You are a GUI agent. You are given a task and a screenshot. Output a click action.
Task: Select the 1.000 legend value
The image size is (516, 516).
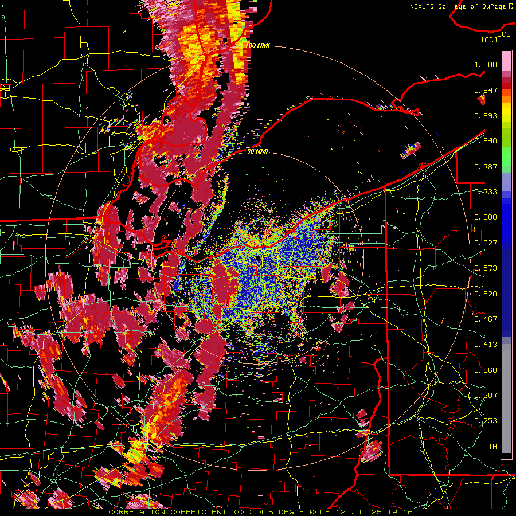point(486,64)
